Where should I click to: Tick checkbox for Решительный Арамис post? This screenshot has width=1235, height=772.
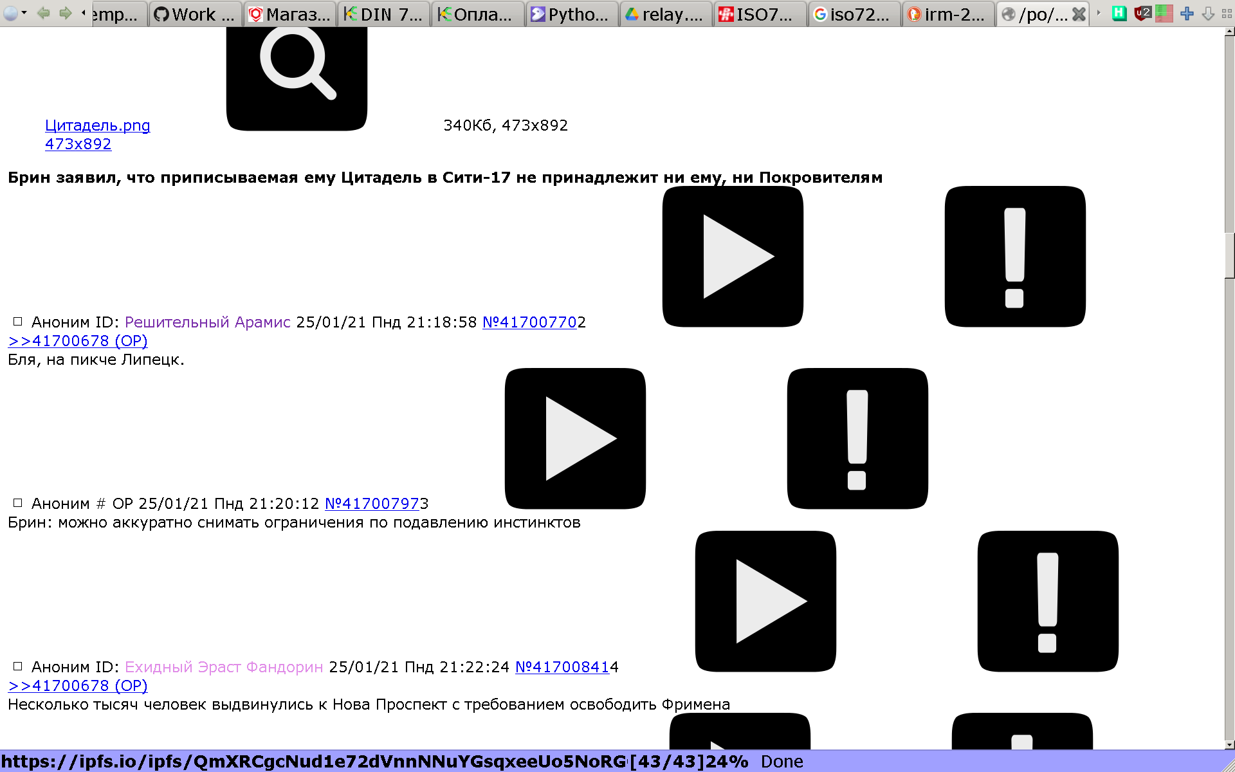18,322
